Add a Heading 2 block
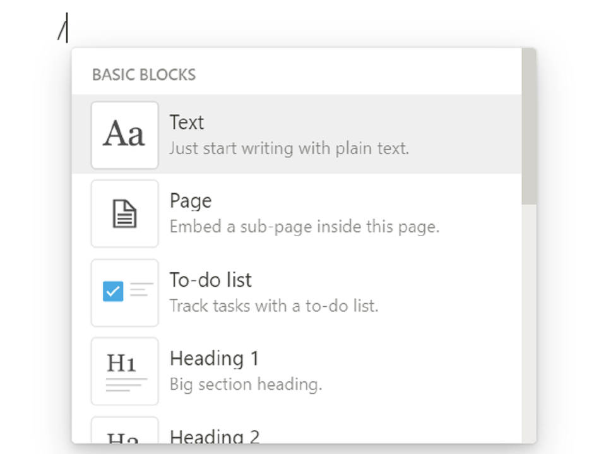Viewport: 606px width, 454px height. (297, 428)
